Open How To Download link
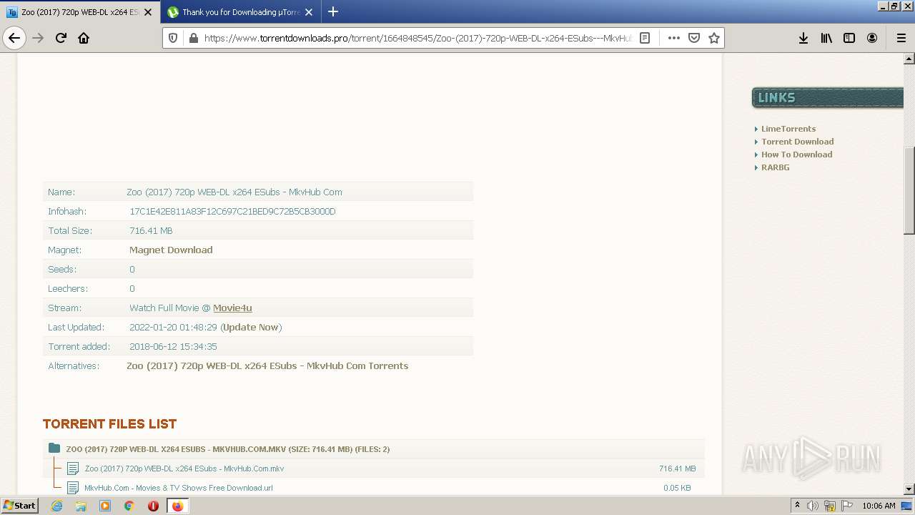This screenshot has width=915, height=515. 796,154
